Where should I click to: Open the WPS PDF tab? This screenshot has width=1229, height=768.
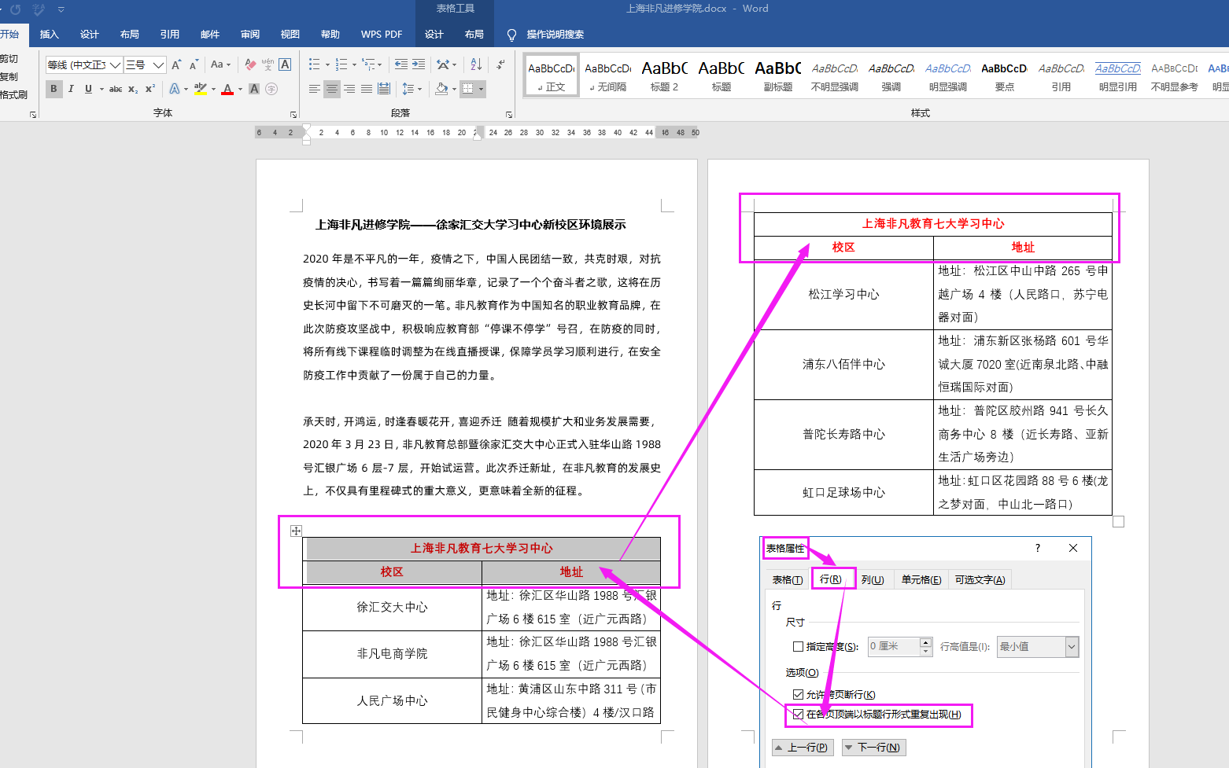(x=382, y=35)
